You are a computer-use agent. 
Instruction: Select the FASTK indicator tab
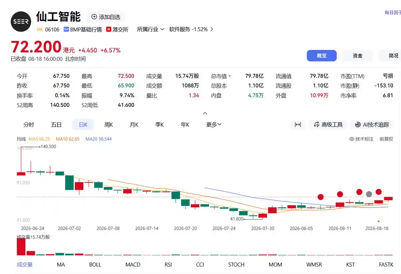pyautogui.click(x=386, y=265)
